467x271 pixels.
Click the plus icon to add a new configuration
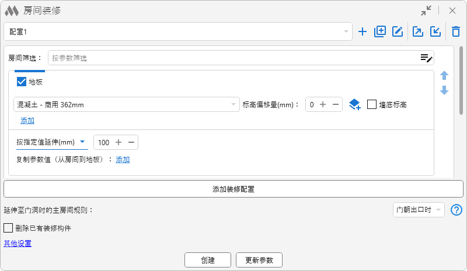[x=363, y=32]
